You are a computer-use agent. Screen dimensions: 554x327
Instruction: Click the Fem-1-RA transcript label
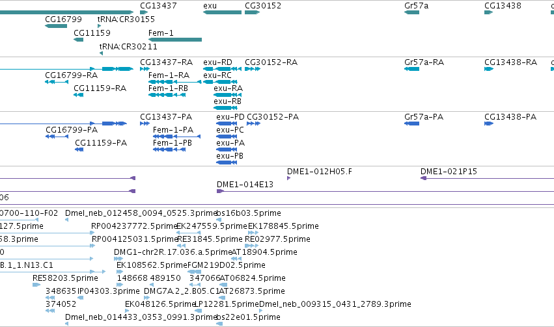click(169, 75)
